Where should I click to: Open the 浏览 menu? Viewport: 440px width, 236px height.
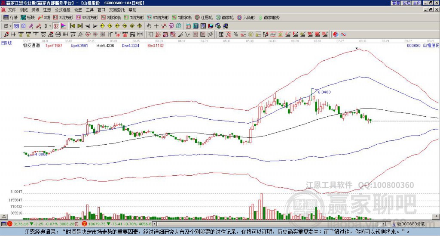point(24,10)
